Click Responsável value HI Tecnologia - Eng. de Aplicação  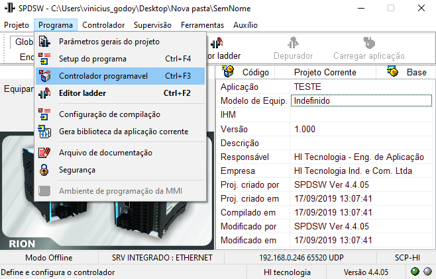point(362,157)
